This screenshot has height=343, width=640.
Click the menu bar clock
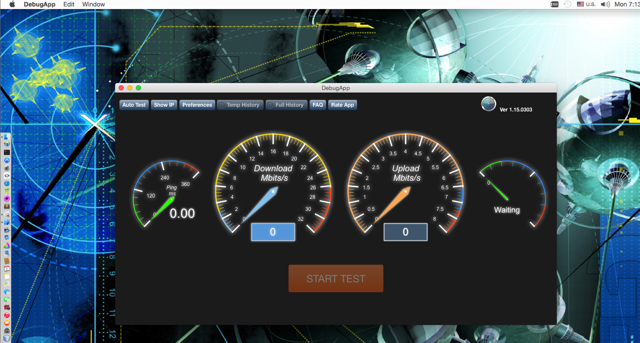[x=627, y=4]
